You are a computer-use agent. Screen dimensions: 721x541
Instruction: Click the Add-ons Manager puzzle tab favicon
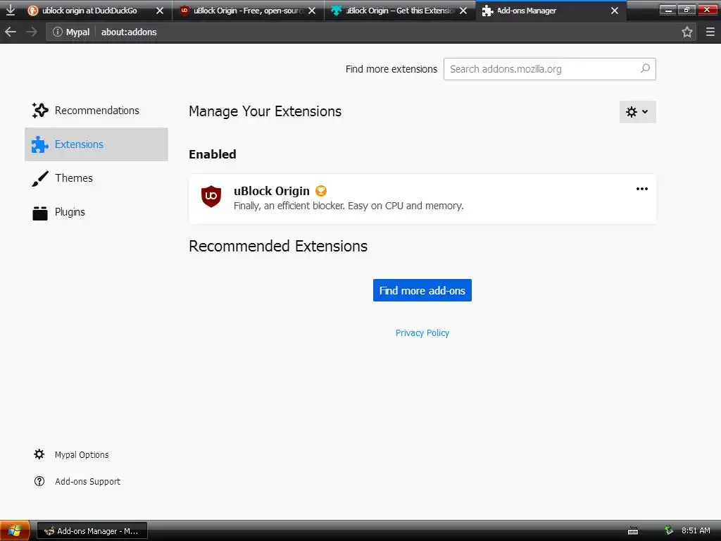click(487, 11)
